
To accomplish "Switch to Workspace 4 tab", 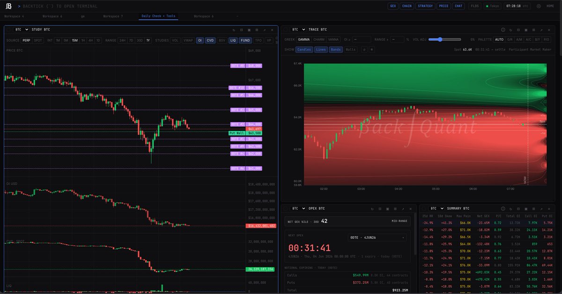I will click(x=14, y=16).
